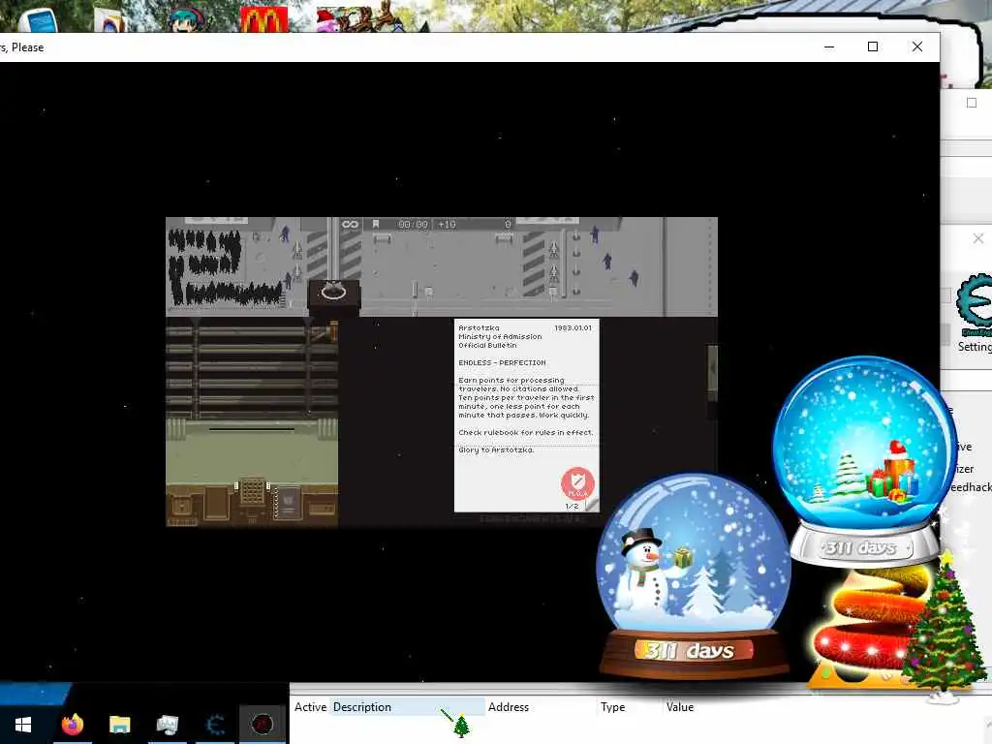Click "311 days" label on gifts globe
992x744 pixels.
(x=860, y=548)
